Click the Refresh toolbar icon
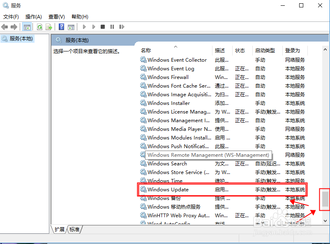This screenshot has height=244, width=330. coord(39,27)
